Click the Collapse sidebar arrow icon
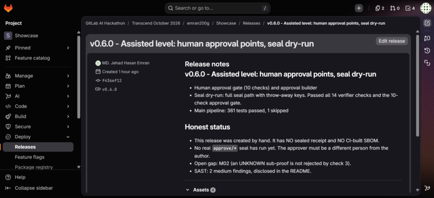Screen dimensions: 434x198 pyautogui.click(x=8, y=188)
